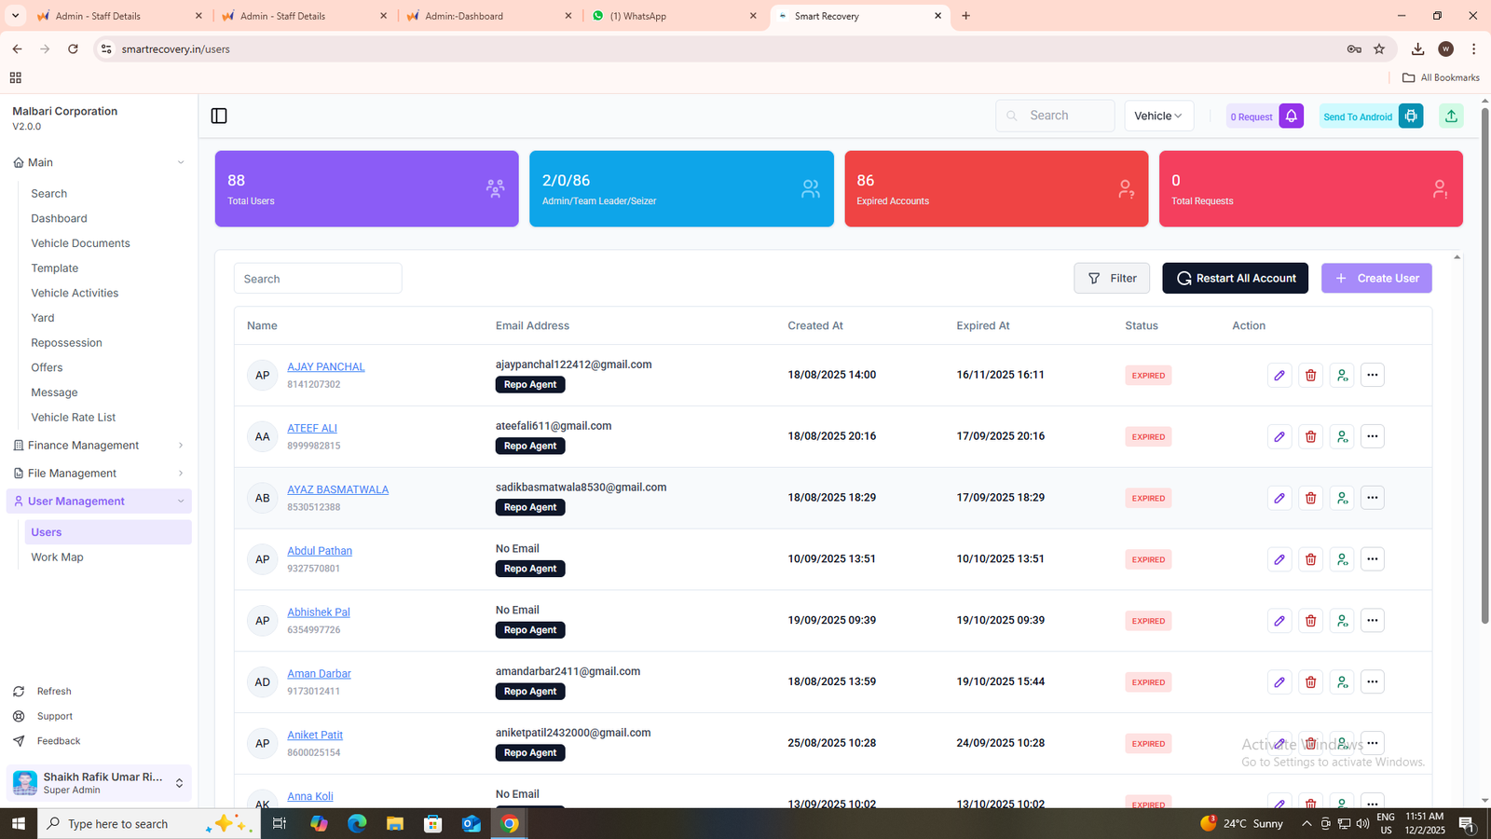Open the Vehicle dropdown

point(1158,116)
